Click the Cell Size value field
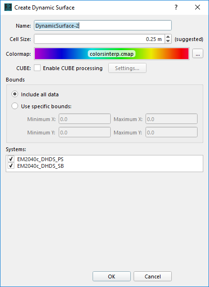Viewport: 209px width, 287px height. click(x=99, y=39)
